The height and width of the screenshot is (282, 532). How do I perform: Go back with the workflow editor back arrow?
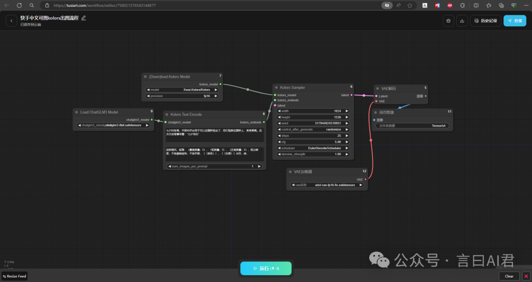11,21
